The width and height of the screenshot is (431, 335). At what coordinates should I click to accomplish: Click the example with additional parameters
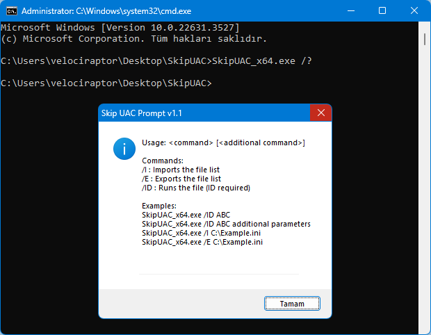226,224
